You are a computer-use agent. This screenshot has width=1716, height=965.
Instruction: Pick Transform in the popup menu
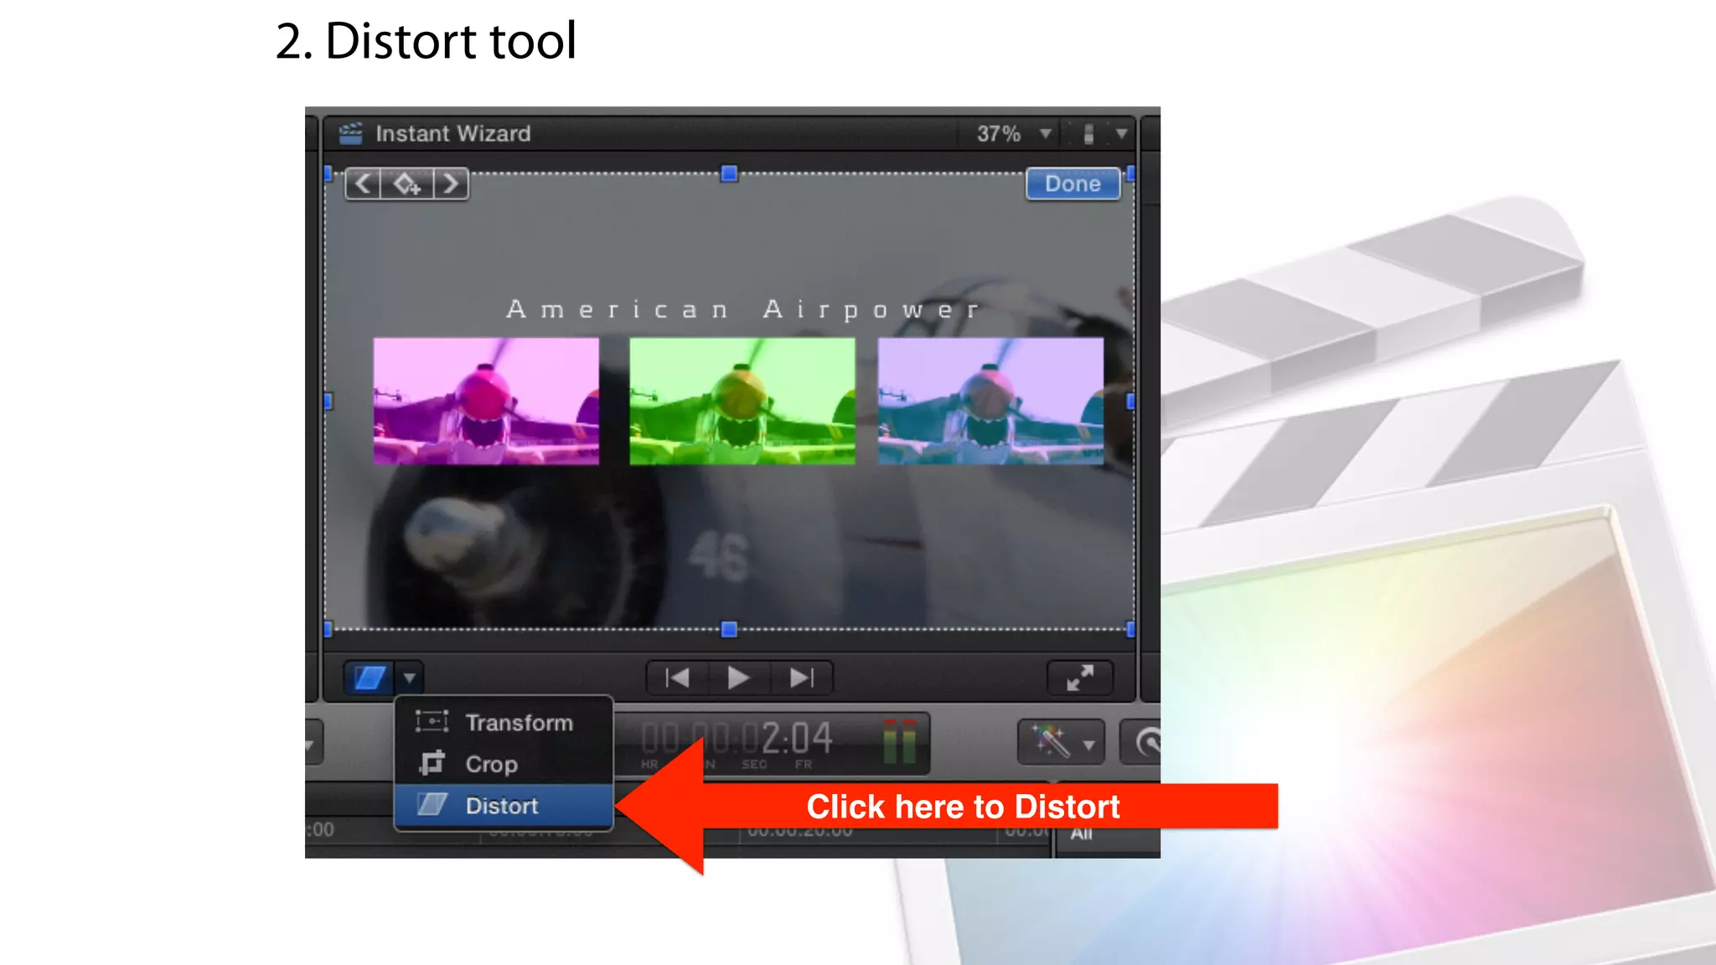[504, 722]
